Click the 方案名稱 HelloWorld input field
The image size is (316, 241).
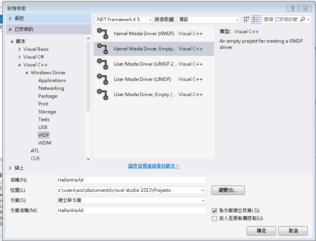pyautogui.click(x=131, y=211)
